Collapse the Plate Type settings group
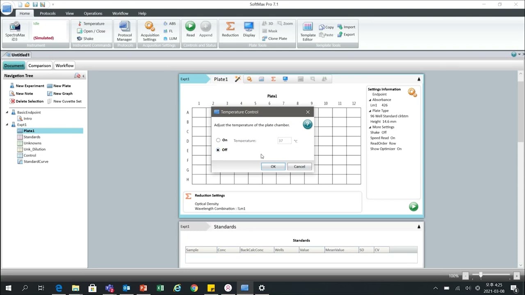 coord(370,111)
